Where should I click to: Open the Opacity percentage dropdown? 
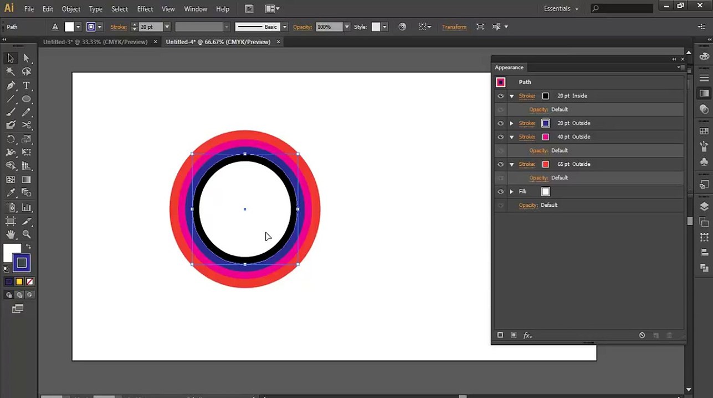pyautogui.click(x=347, y=27)
